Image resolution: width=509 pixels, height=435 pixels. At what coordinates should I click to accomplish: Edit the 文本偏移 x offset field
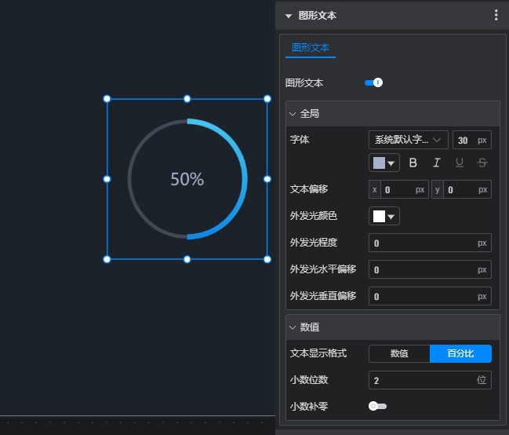pyautogui.click(x=398, y=189)
